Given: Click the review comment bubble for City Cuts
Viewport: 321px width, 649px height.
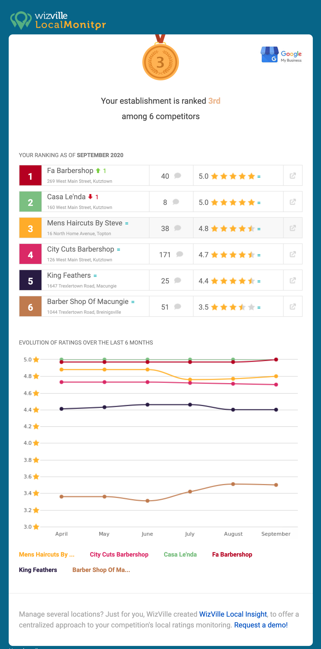Looking at the screenshot, I should pyautogui.click(x=180, y=254).
